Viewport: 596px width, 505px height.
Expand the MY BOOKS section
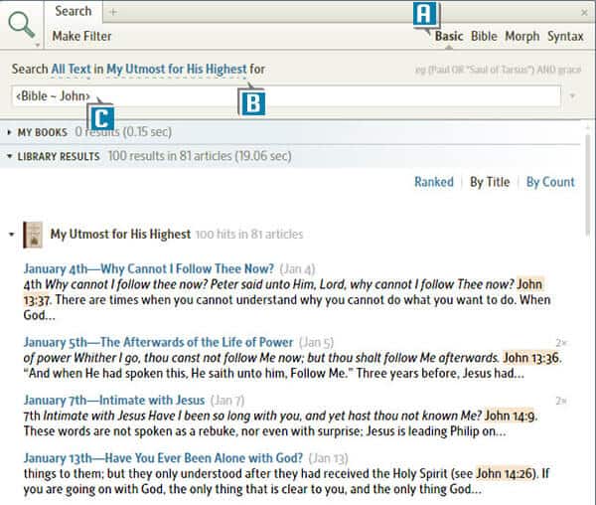click(x=10, y=132)
